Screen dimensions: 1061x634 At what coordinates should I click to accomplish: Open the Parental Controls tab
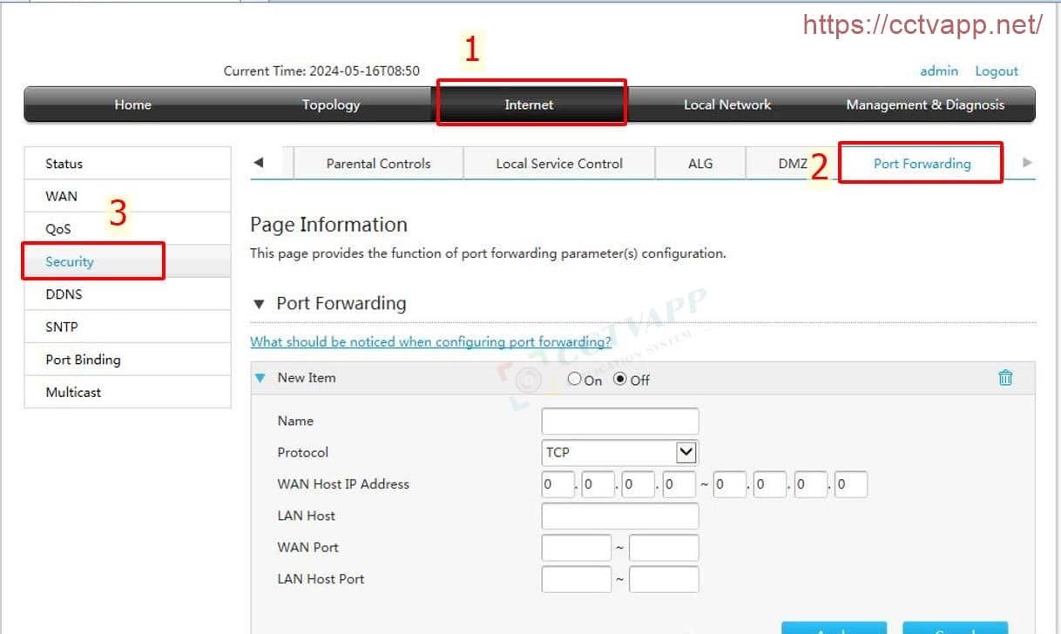378,164
